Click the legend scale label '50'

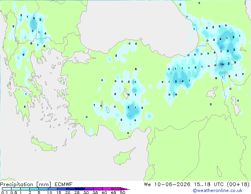point(122,192)
